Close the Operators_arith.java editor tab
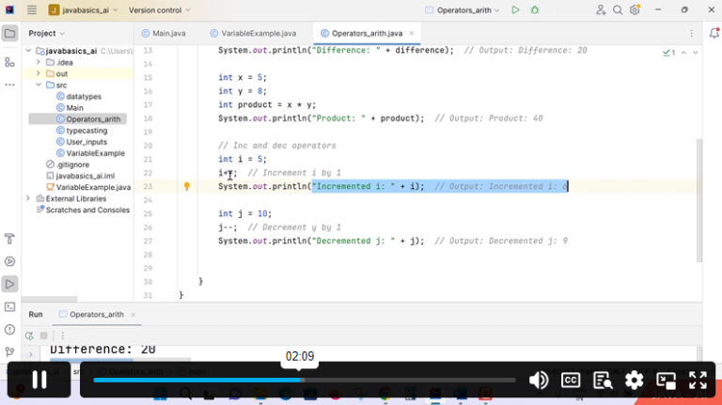Screen dimensions: 722x405 [x=412, y=33]
